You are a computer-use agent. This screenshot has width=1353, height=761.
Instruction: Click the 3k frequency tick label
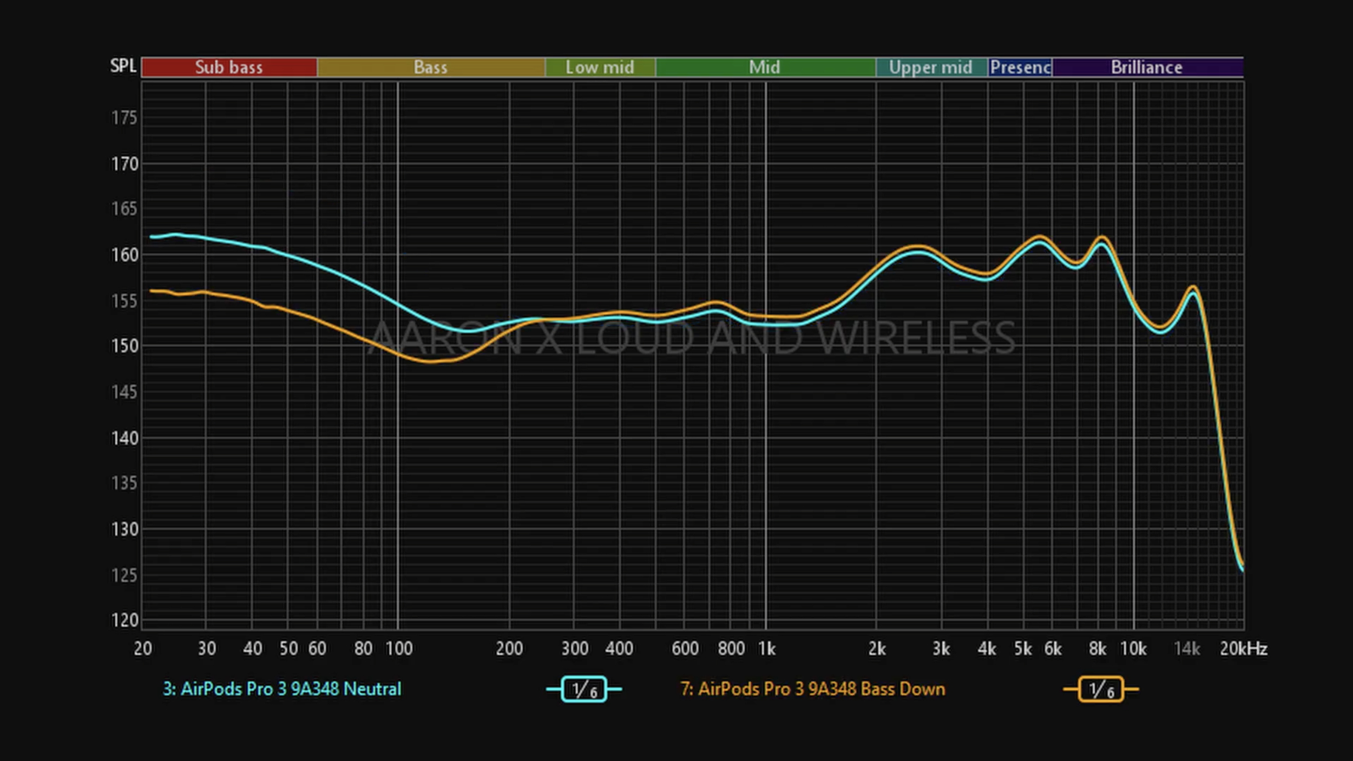[x=941, y=648]
